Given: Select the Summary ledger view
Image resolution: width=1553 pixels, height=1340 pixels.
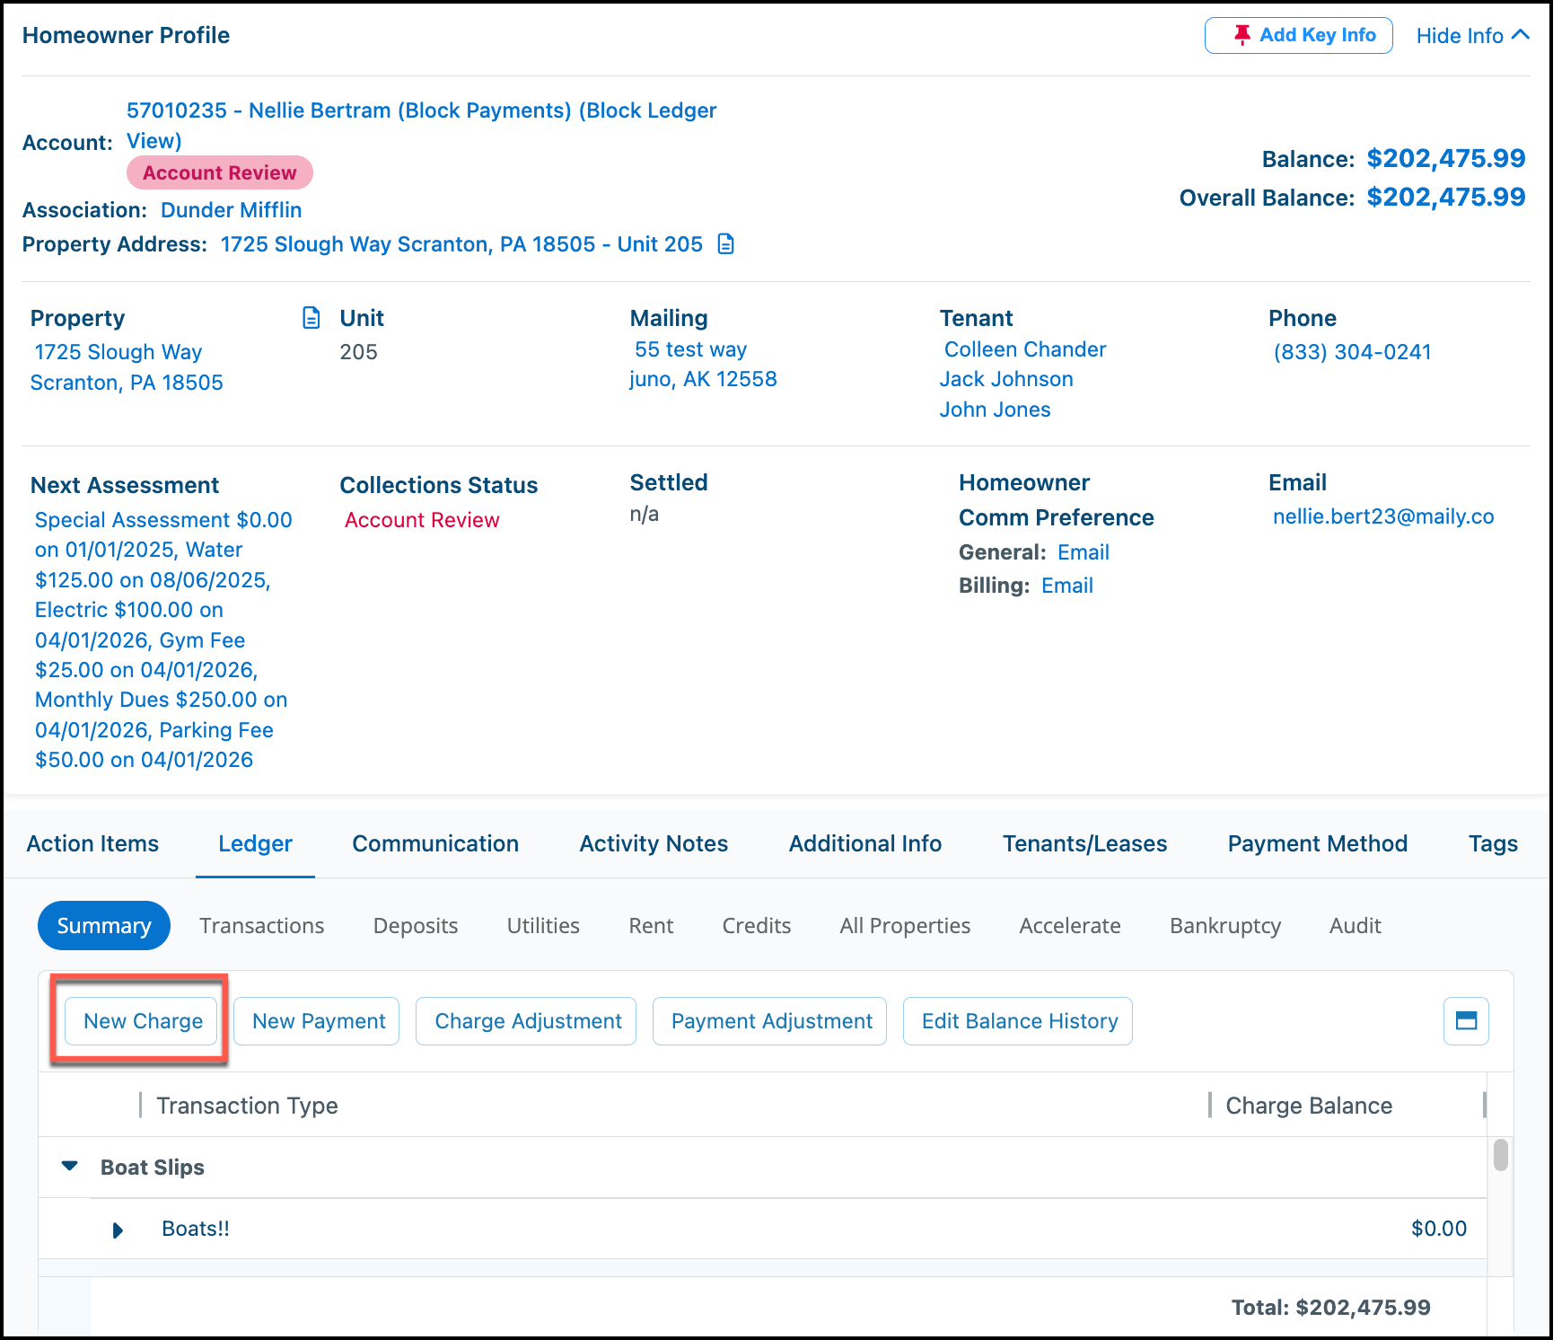Looking at the screenshot, I should point(104,925).
